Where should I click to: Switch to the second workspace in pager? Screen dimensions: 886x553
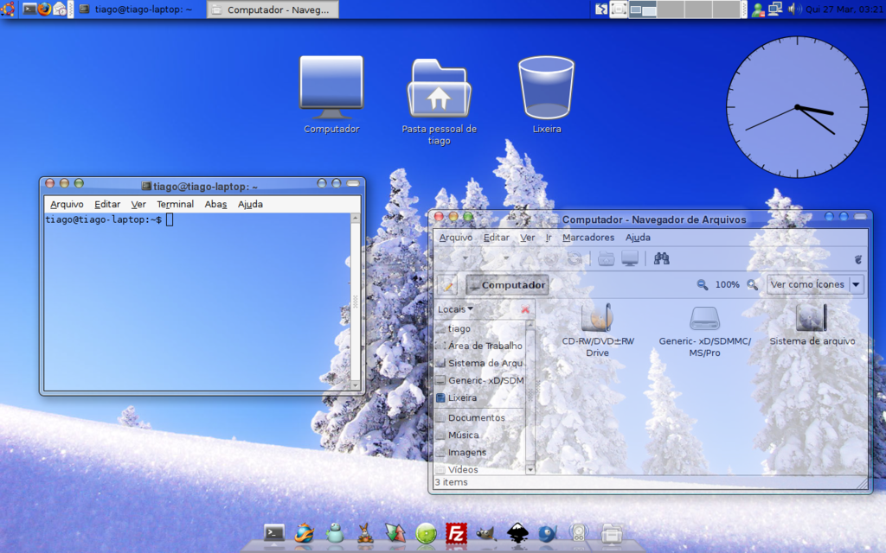[671, 9]
